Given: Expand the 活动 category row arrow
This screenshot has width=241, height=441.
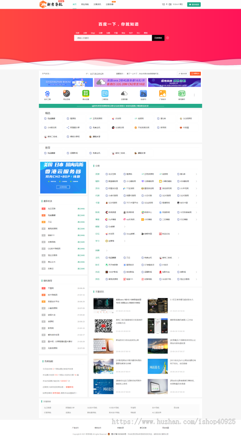Looking at the screenshot, I should click(x=196, y=188).
